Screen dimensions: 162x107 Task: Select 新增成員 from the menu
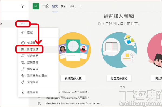coord(38,56)
